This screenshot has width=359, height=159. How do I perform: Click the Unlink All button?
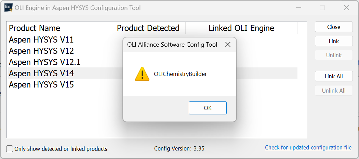pyautogui.click(x=333, y=91)
